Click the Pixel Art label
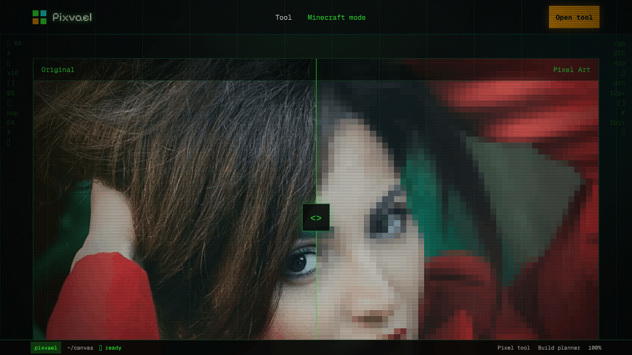 point(572,70)
